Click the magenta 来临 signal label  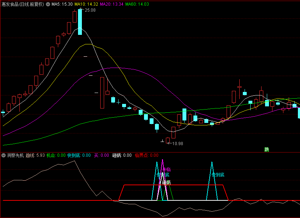[x=167, y=169]
